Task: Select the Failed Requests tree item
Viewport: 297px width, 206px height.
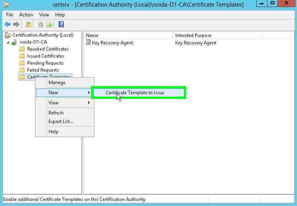Action: tap(43, 70)
